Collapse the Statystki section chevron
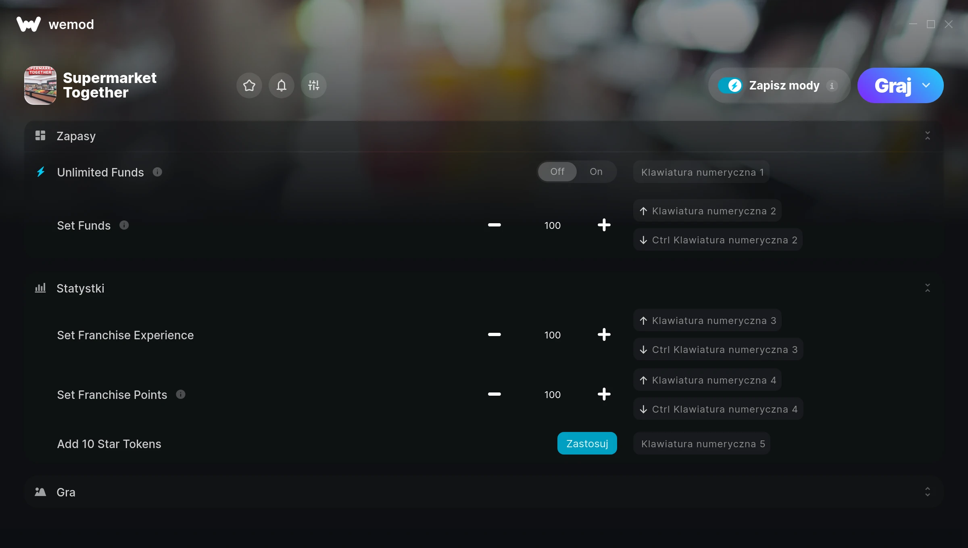The image size is (968, 548). coord(927,288)
